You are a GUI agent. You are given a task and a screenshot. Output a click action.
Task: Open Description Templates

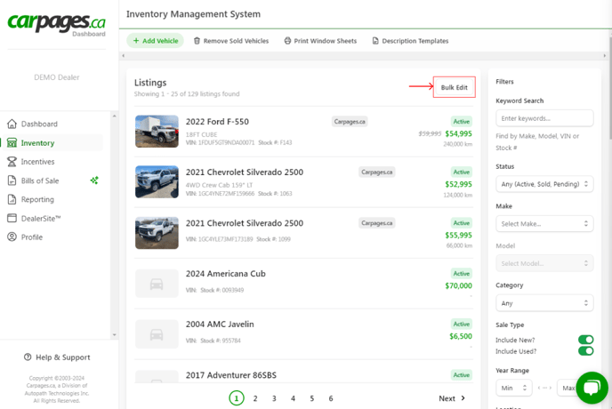click(410, 41)
